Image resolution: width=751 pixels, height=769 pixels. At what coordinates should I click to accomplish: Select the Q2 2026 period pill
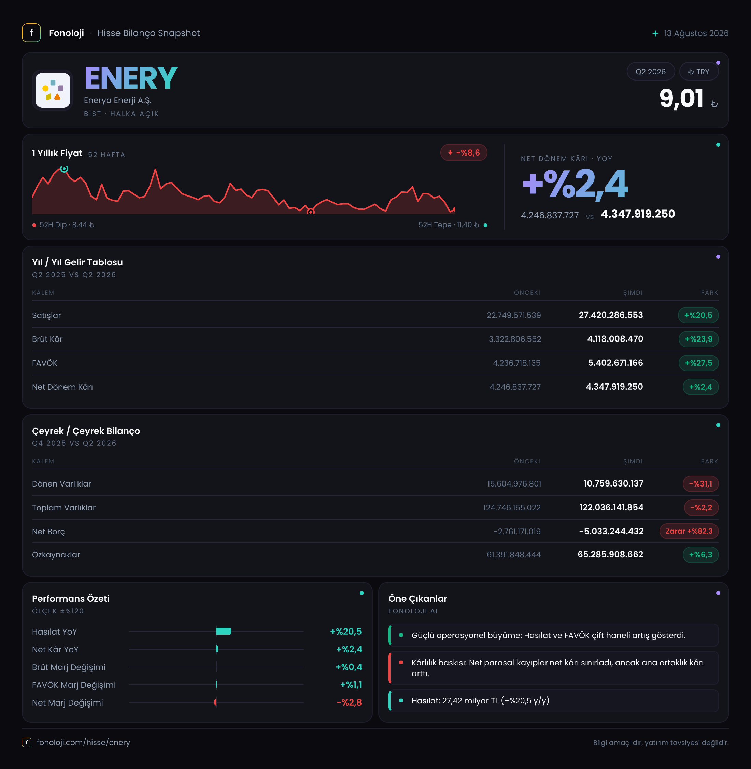point(650,72)
